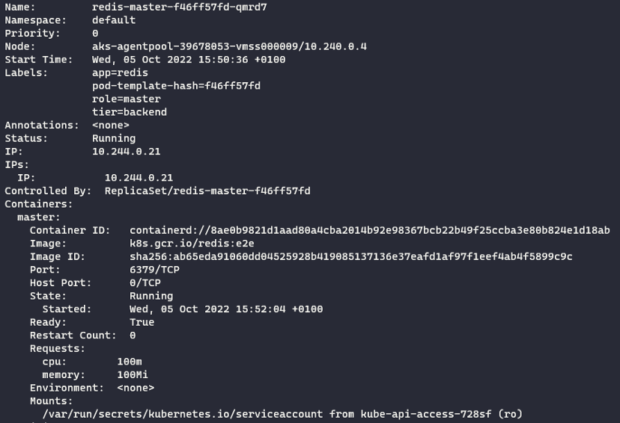Click the container Started timestamp

pos(226,309)
